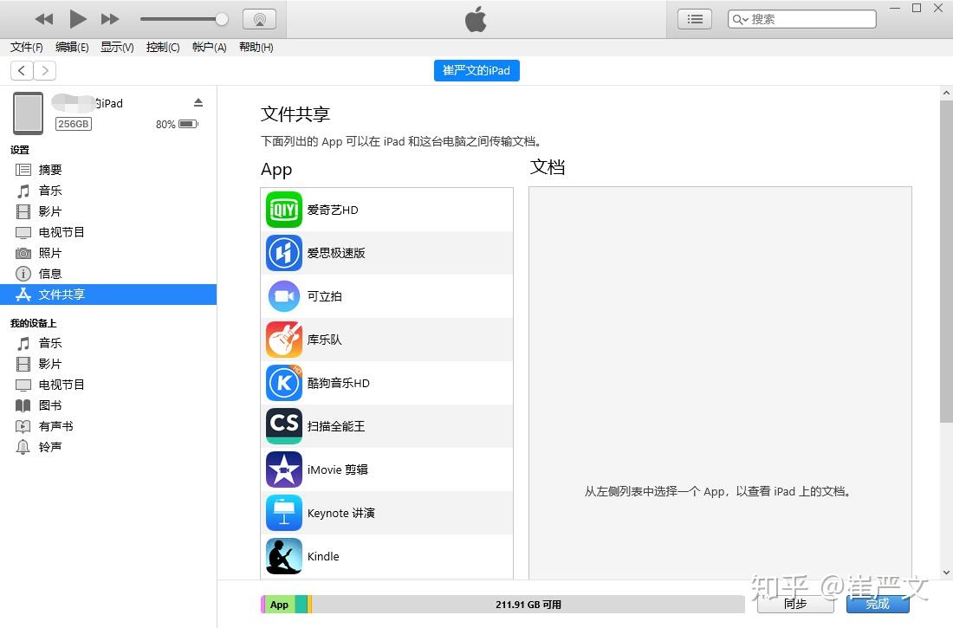Select 铃声 under 我的设备上

[x=108, y=447]
